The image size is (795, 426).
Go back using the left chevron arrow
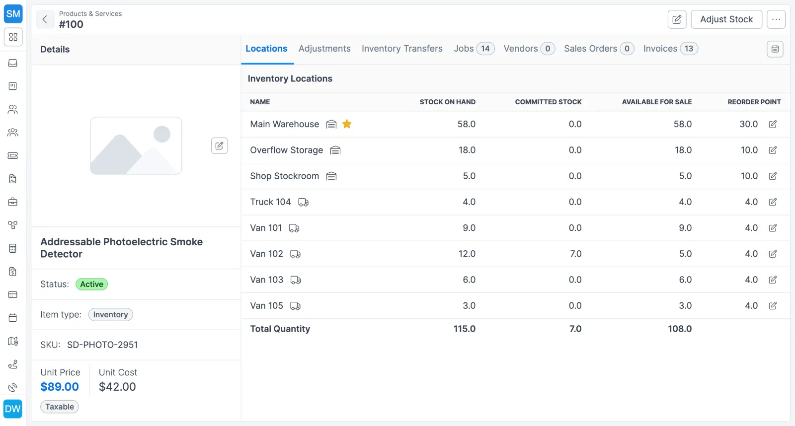coord(45,19)
